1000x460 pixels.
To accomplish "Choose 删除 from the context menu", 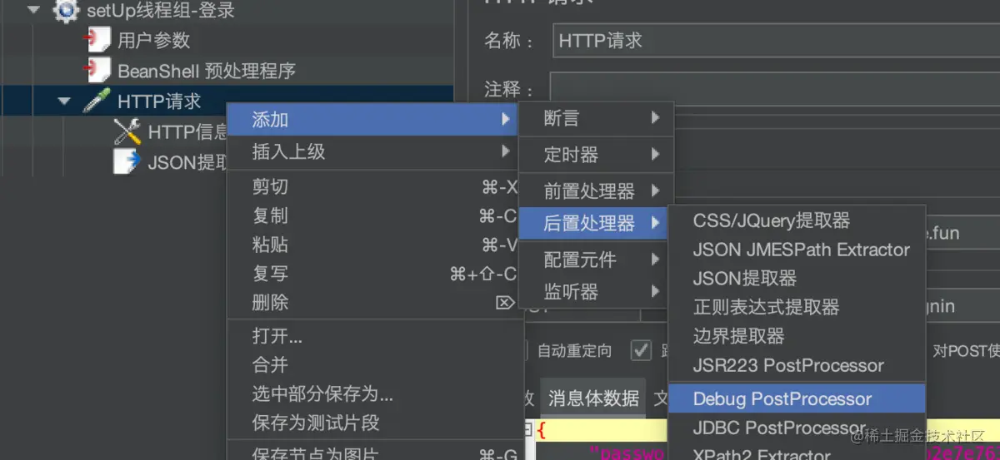I will [x=373, y=303].
